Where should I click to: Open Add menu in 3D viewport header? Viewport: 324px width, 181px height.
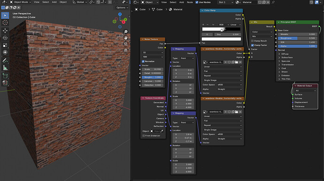(x=54, y=2)
